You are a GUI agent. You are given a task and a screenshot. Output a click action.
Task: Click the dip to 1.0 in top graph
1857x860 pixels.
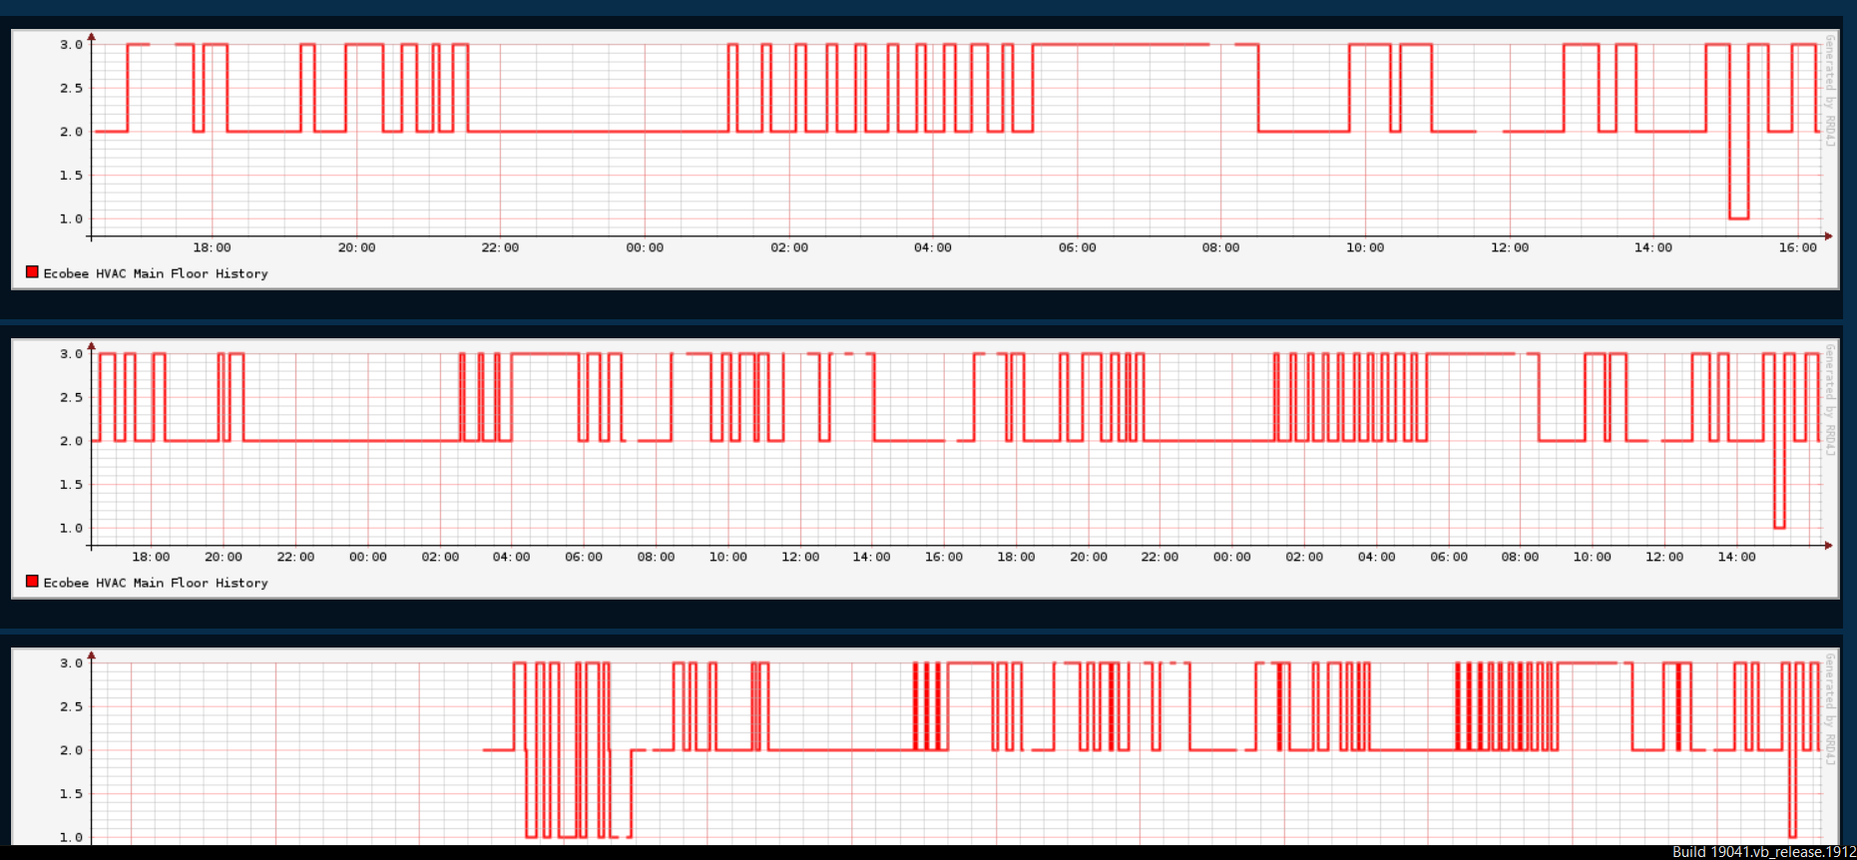pos(1738,216)
